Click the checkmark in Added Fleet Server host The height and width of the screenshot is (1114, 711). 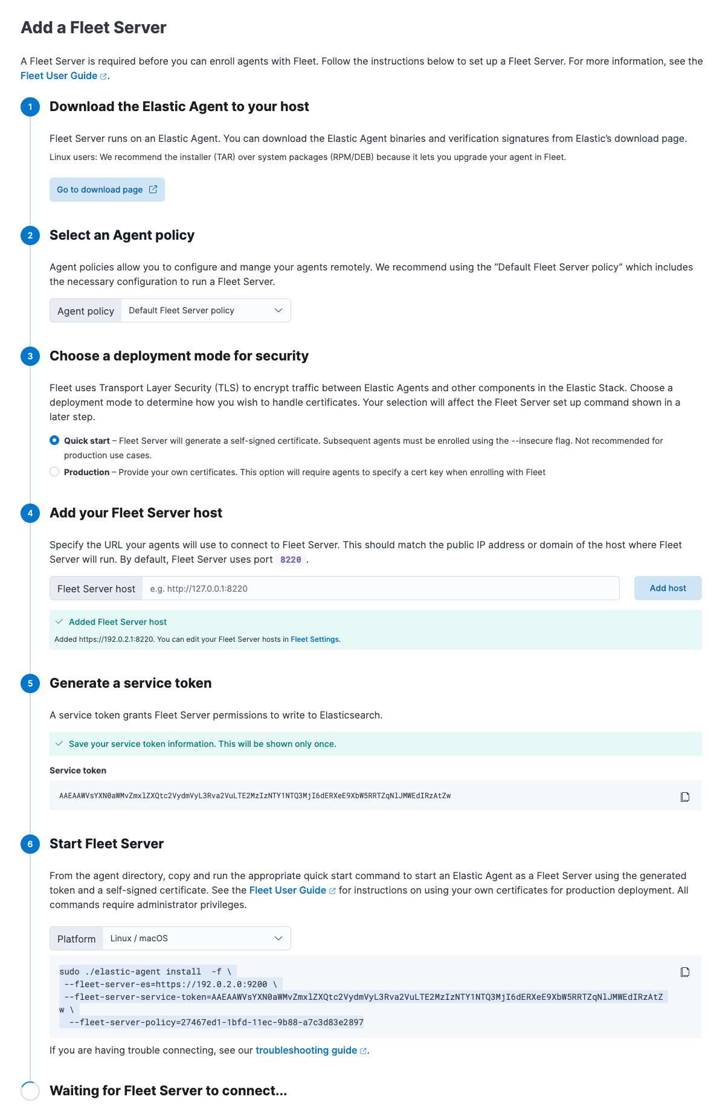(x=60, y=621)
